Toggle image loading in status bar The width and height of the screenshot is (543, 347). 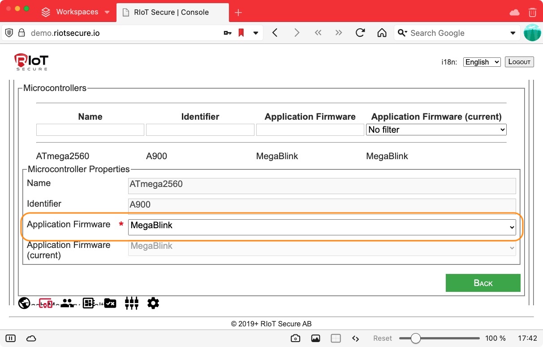pos(315,338)
